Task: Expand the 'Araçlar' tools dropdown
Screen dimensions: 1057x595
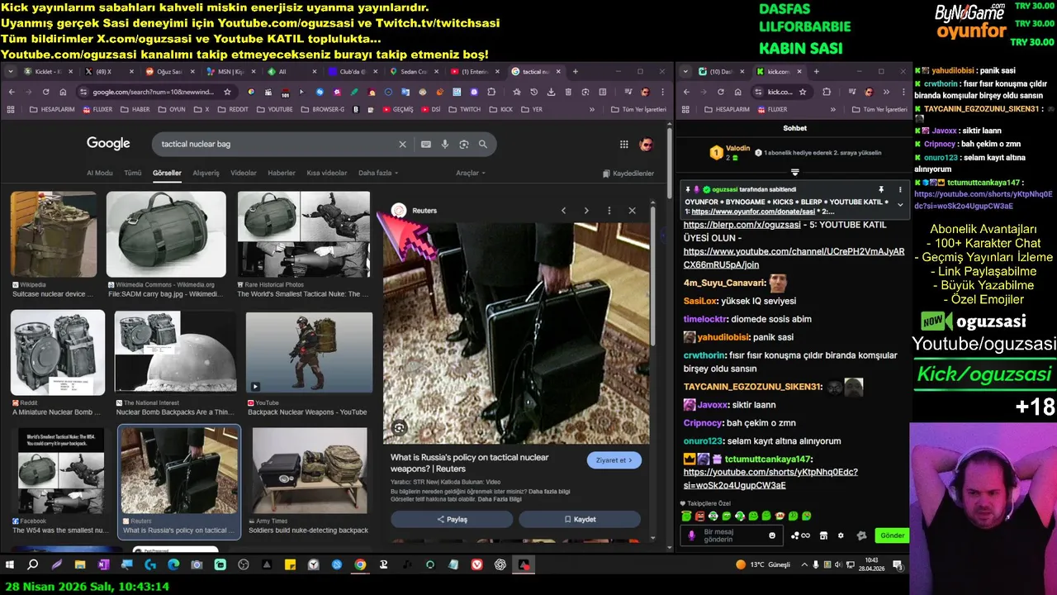Action: [471, 173]
